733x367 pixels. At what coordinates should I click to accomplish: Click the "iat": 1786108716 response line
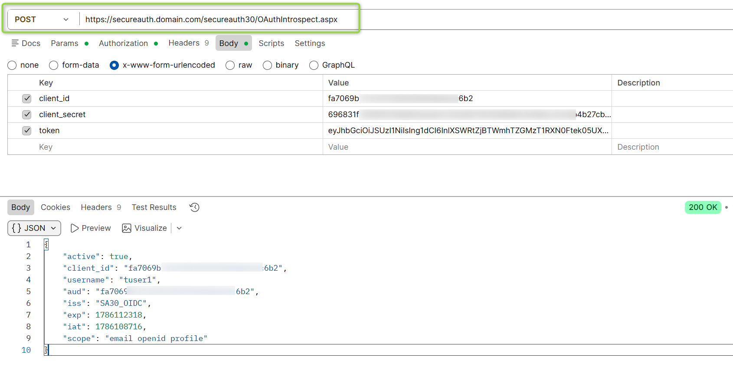point(105,327)
